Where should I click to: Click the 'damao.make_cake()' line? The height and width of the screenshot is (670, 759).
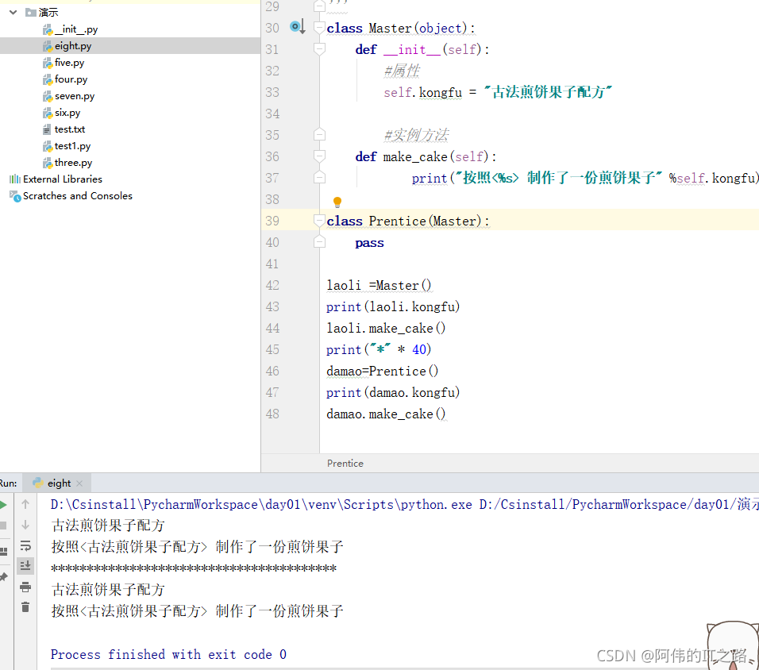[x=386, y=414]
